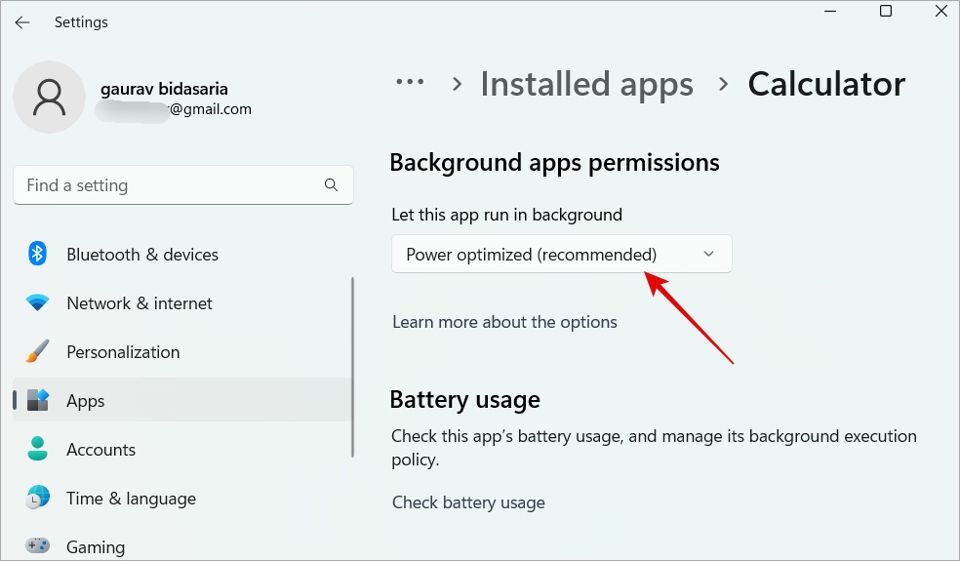Click the user profile avatar icon
960x561 pixels.
tap(49, 97)
